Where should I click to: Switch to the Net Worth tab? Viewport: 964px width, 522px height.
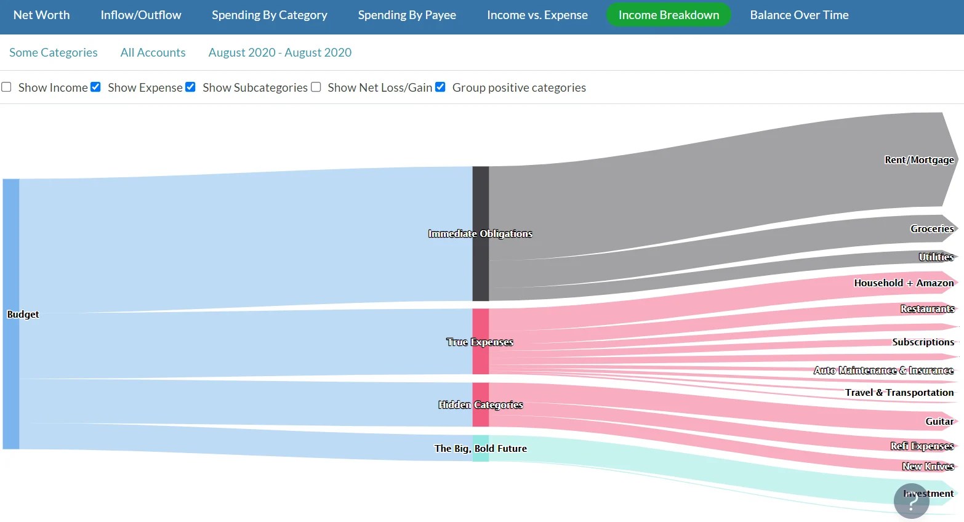[x=41, y=15]
